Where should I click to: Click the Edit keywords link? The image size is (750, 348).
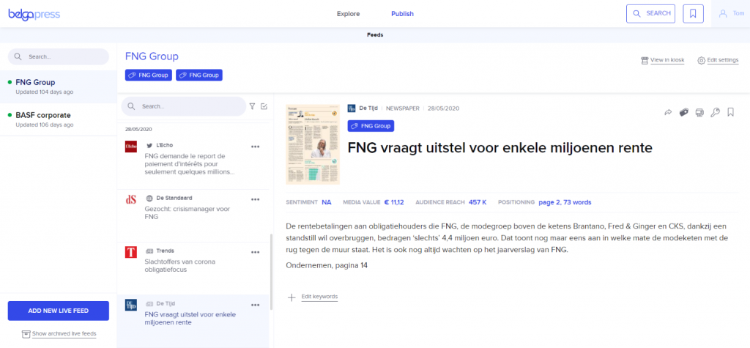pyautogui.click(x=319, y=297)
